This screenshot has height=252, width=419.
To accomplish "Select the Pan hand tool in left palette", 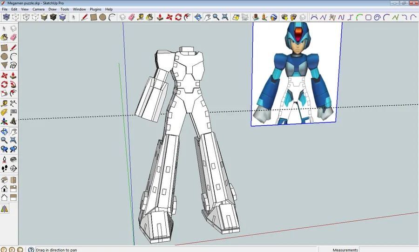I will (13, 131).
